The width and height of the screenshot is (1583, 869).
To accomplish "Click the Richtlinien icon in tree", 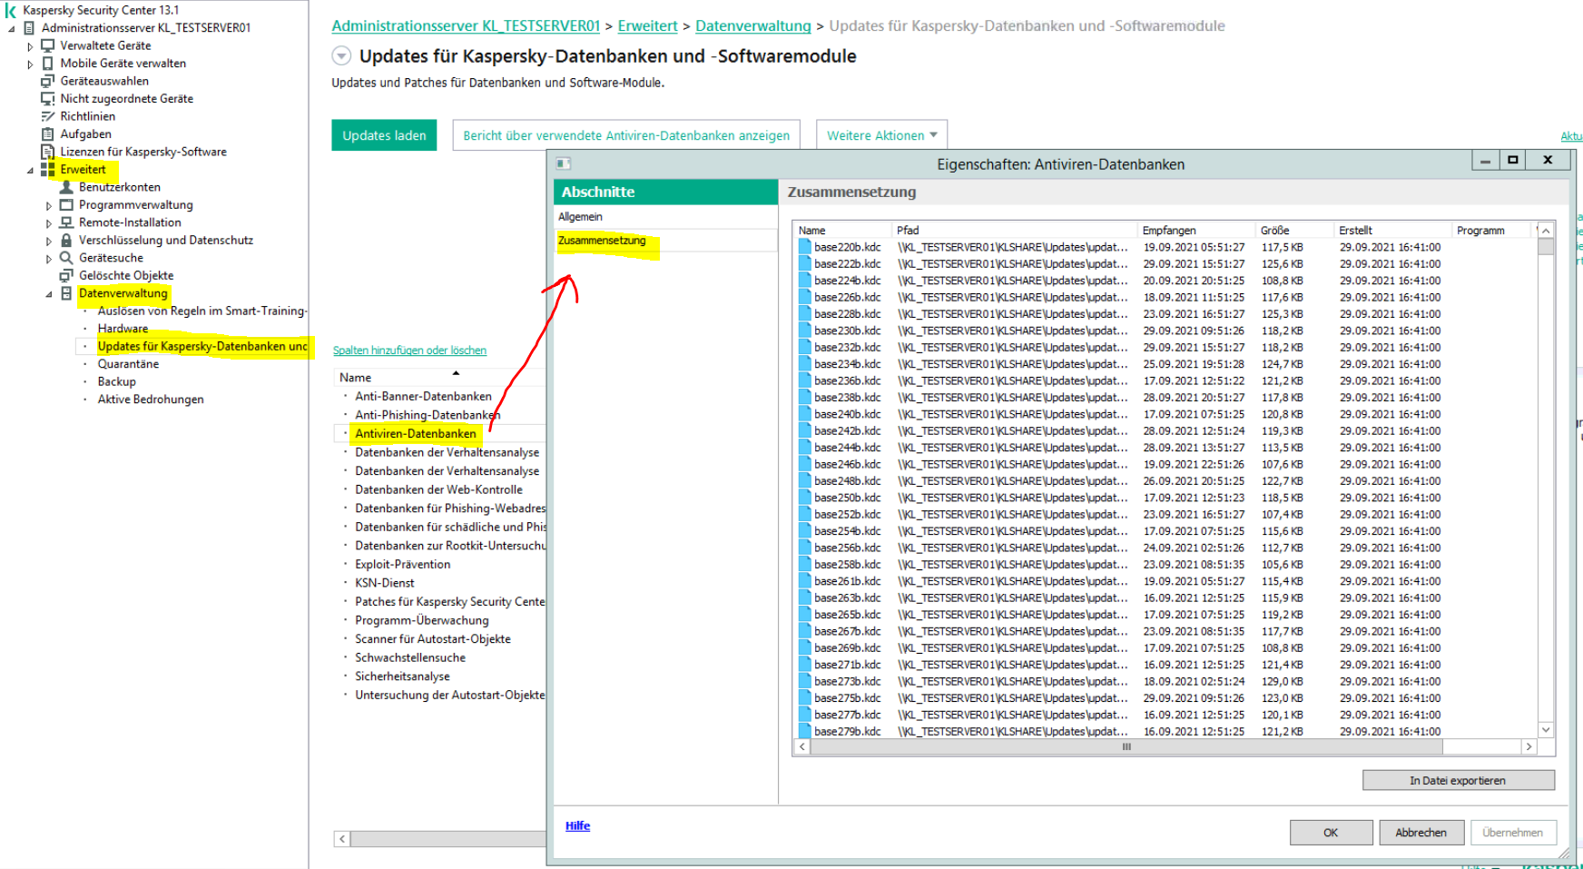I will click(48, 116).
